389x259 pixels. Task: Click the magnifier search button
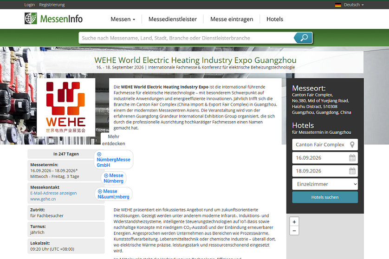[303, 38]
